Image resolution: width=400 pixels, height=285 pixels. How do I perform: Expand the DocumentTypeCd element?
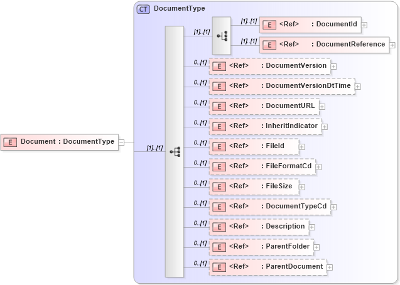[333, 207]
